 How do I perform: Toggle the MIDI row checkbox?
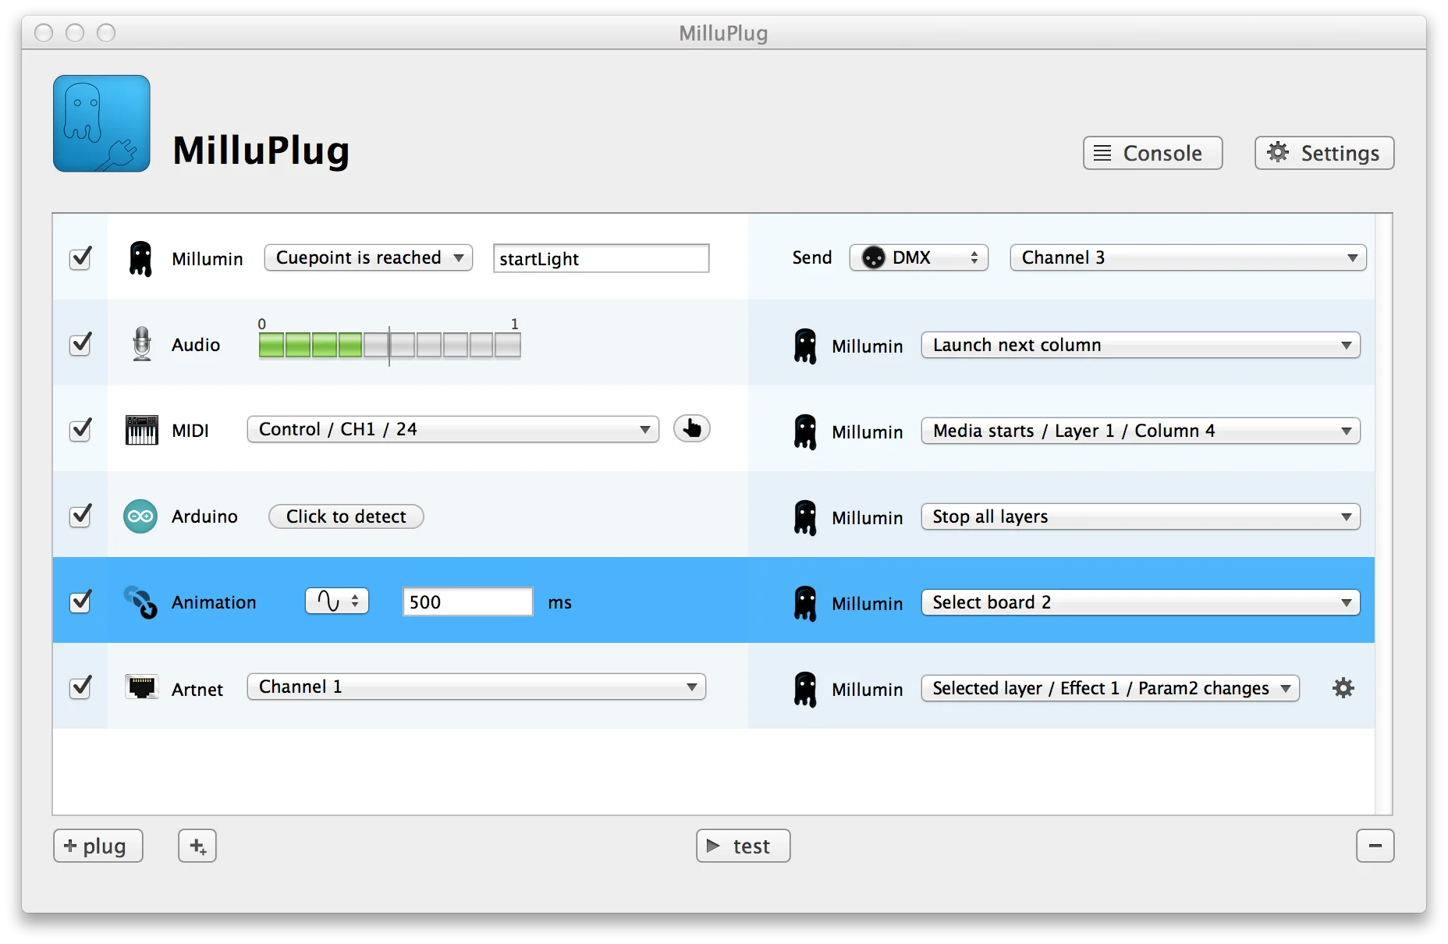(x=80, y=429)
